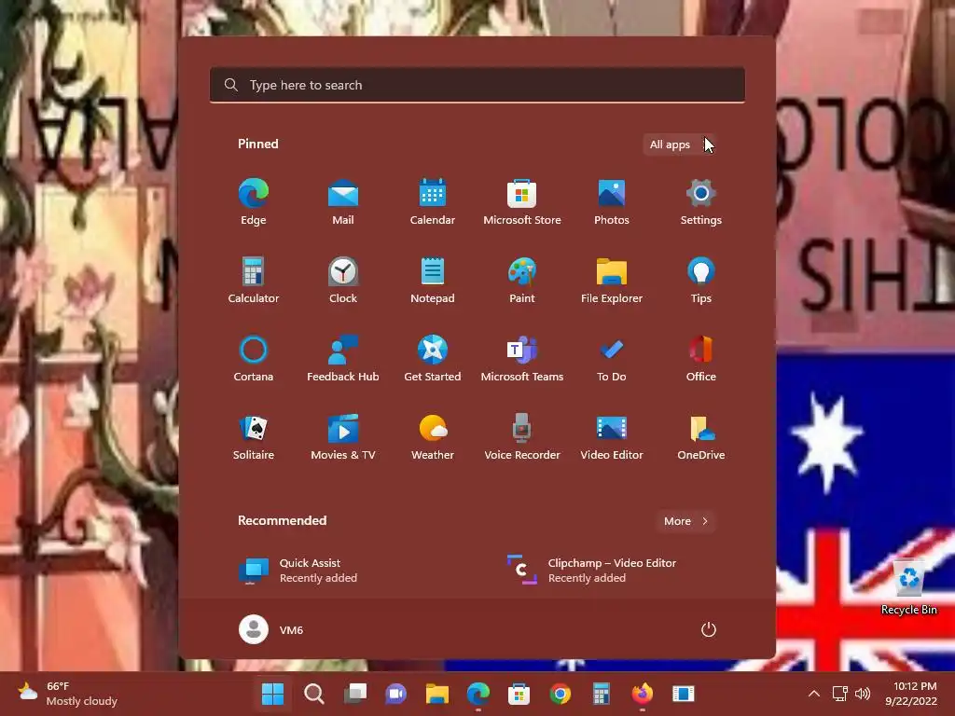The image size is (955, 716).
Task: Open Task View on taskbar
Action: pos(355,694)
